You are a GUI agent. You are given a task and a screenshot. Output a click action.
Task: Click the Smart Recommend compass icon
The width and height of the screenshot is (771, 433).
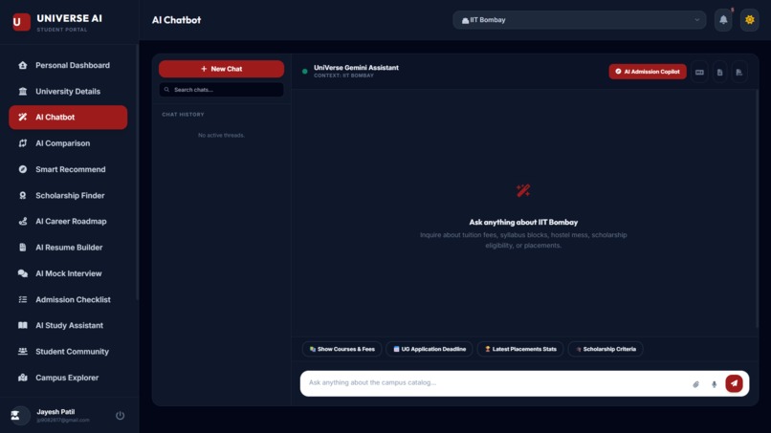[x=23, y=169]
